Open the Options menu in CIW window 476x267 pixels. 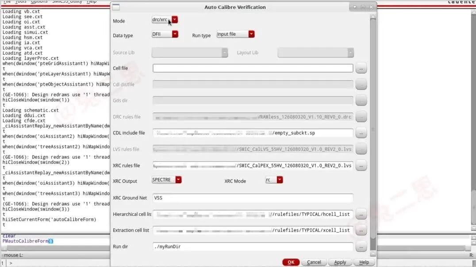(39, 1)
